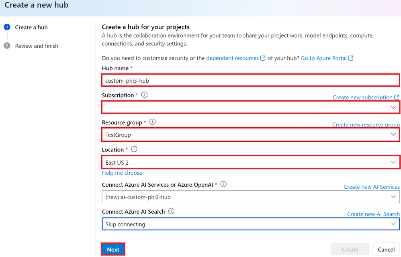The height and width of the screenshot is (257, 401).
Task: Click info icon beside Connect Azure AI Services
Action: pyautogui.click(x=223, y=184)
